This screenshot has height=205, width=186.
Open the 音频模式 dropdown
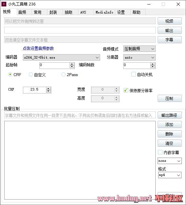coord(139,49)
